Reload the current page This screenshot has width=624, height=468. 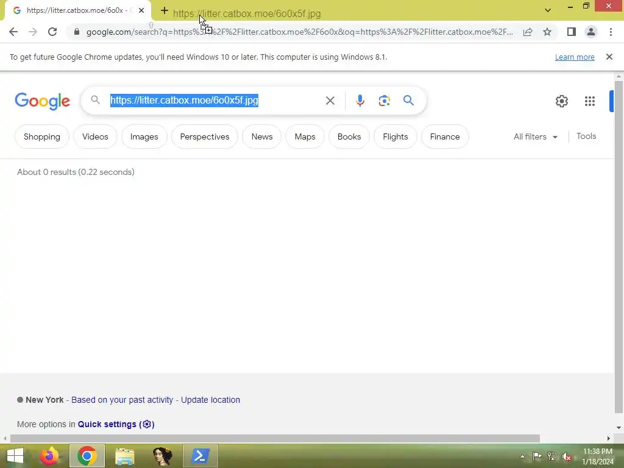(52, 32)
